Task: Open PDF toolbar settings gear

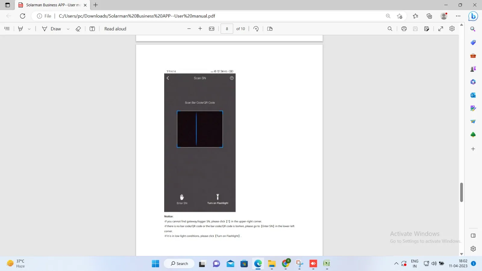Action: tap(452, 29)
